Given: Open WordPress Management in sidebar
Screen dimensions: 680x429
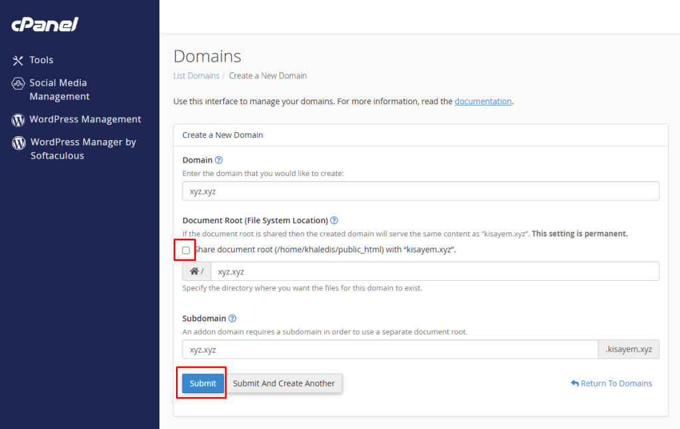Looking at the screenshot, I should tap(85, 120).
